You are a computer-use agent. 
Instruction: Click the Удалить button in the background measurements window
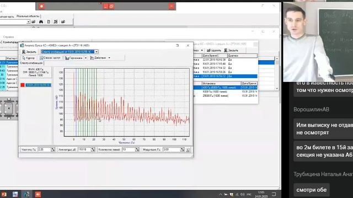[213, 50]
